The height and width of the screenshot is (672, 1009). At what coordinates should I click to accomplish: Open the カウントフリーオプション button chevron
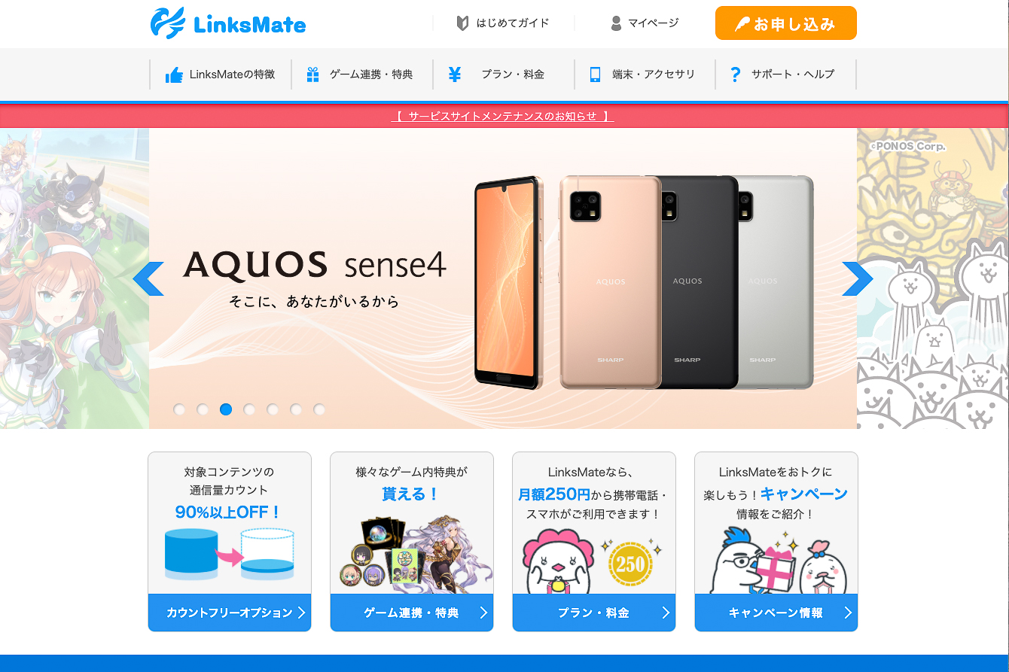click(x=301, y=613)
